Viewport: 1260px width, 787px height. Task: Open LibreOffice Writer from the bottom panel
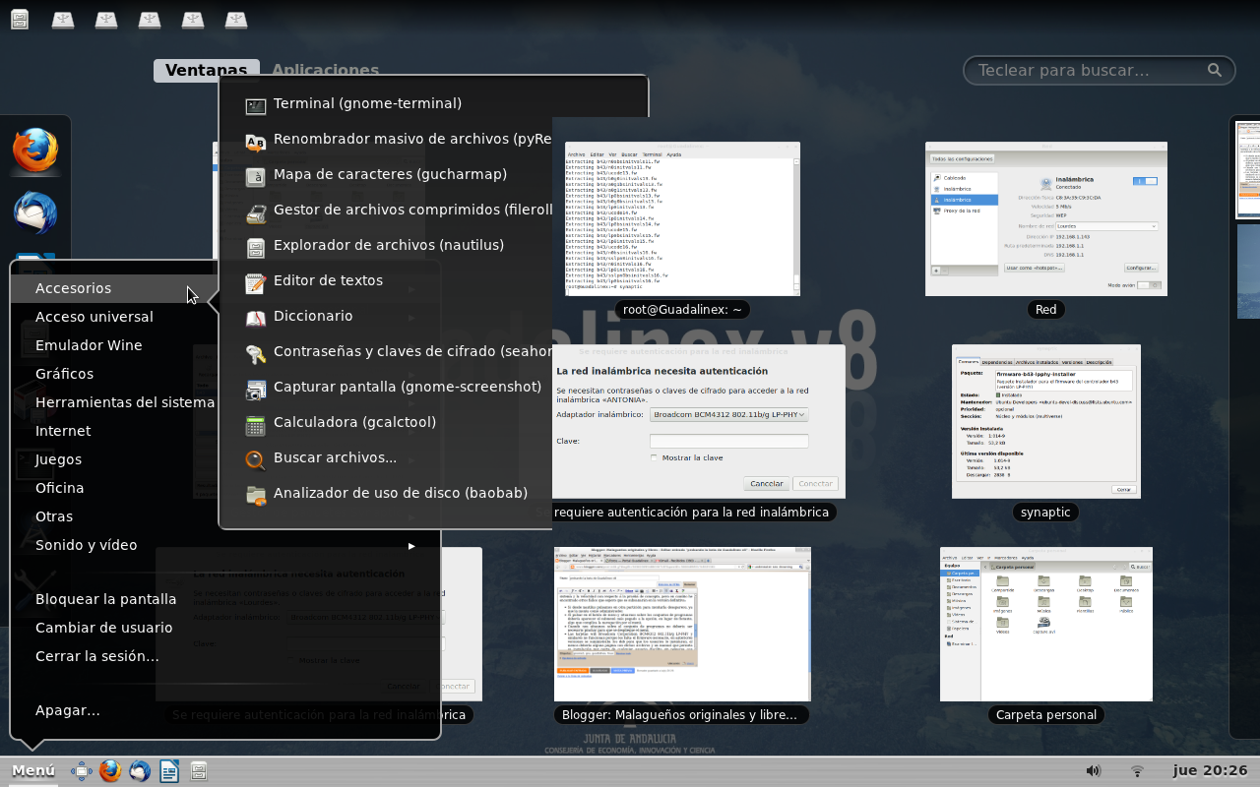[x=169, y=771]
